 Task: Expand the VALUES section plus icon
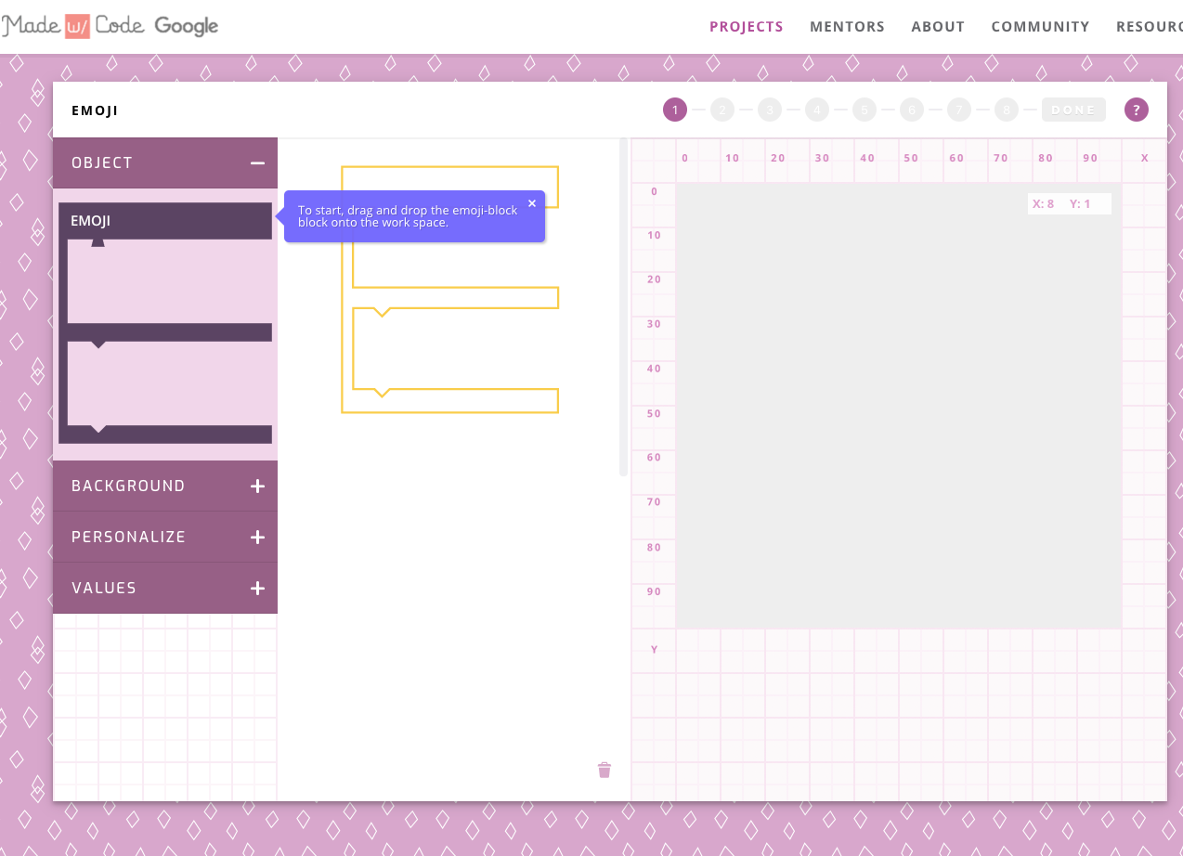click(257, 588)
